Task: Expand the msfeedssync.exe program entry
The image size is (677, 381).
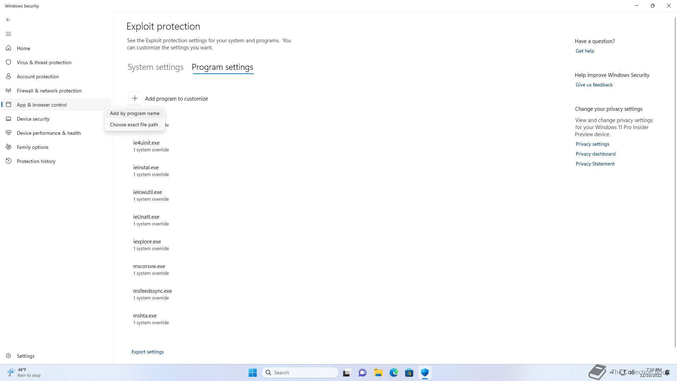Action: click(x=152, y=294)
